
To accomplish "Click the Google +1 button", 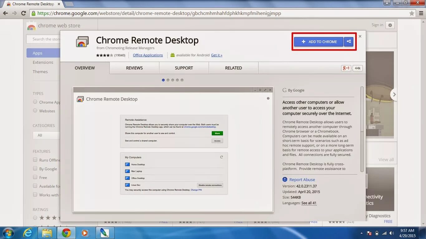I will 346,68.
